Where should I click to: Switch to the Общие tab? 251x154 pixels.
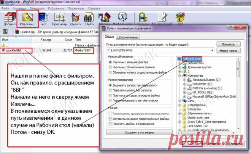[x=109, y=37]
